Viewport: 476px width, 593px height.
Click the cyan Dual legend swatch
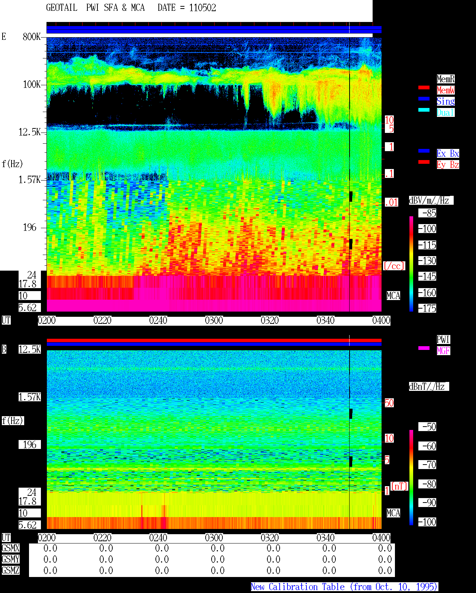coord(424,110)
